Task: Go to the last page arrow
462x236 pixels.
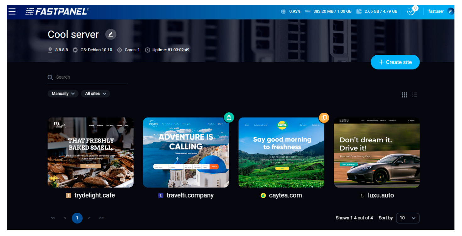Action: click(x=102, y=218)
